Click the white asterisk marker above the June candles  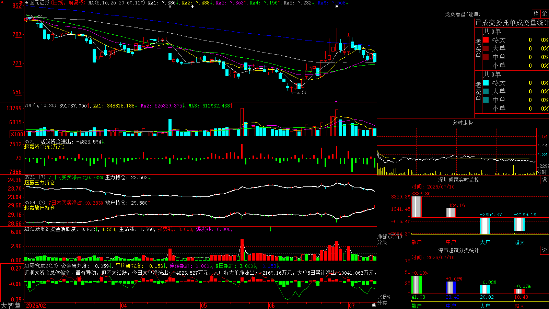pos(337,7)
